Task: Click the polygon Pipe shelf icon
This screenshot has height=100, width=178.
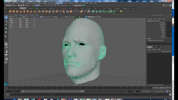Action: pyautogui.click(x=35, y=11)
